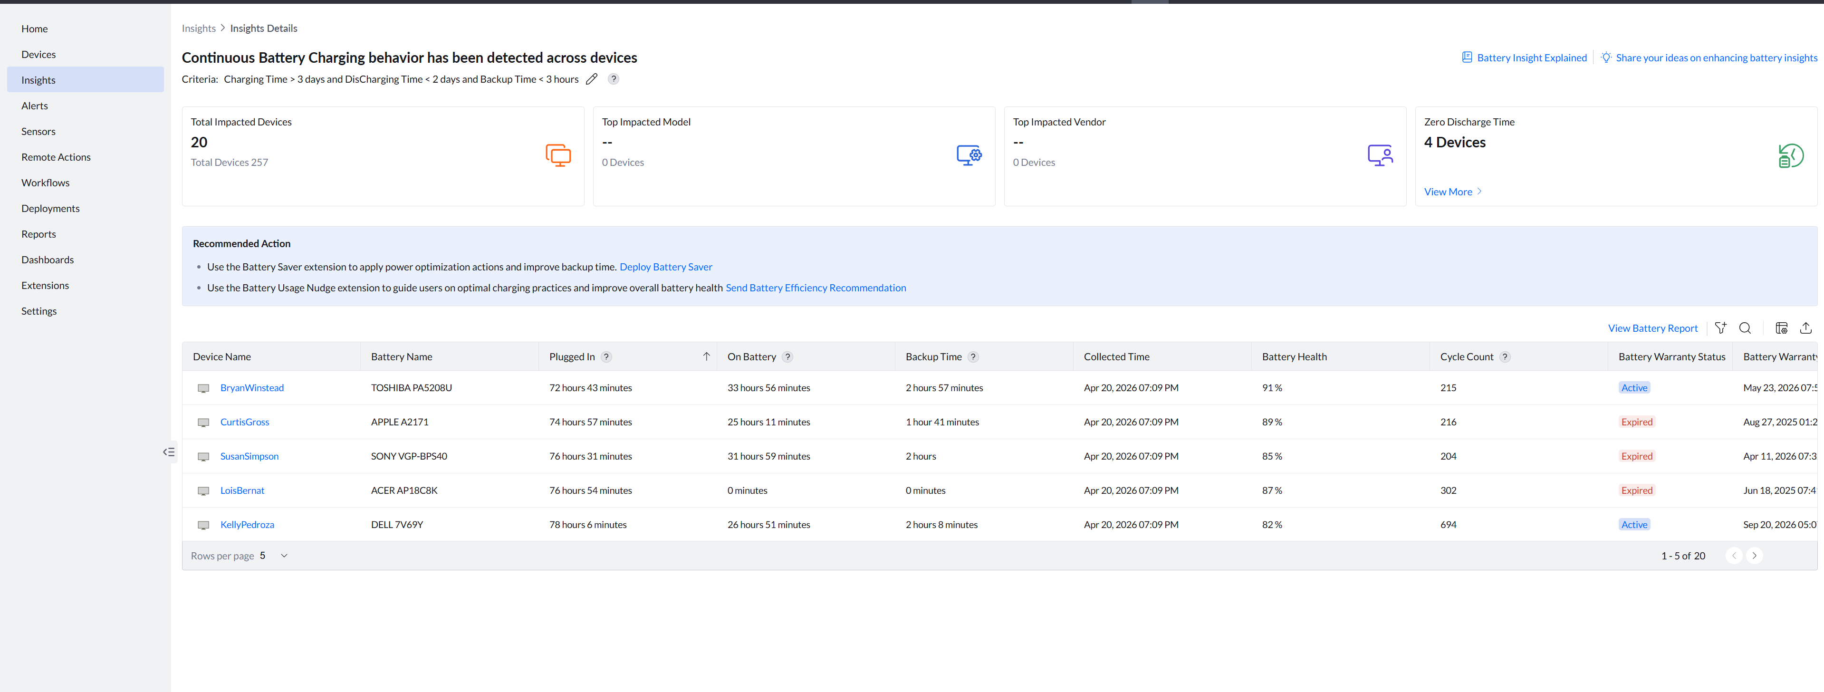Navigate to Remote Actions menu item
The width and height of the screenshot is (1824, 692).
[x=56, y=157]
